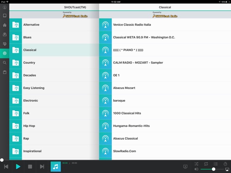
Task: Play the Abacus Mozart station
Action: (x=165, y=88)
